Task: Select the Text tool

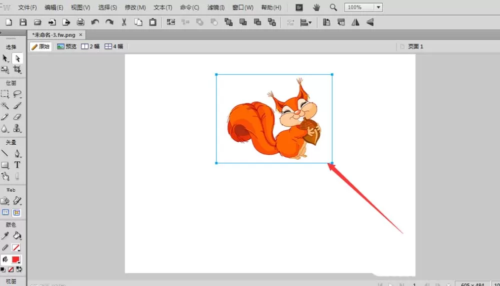Action: [17, 165]
